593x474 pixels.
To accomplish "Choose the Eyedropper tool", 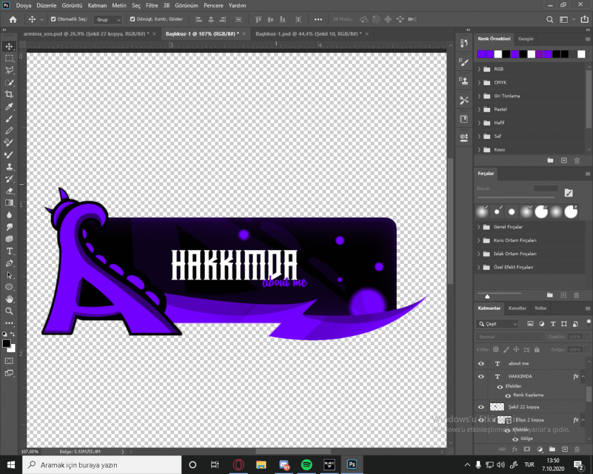I will [9, 107].
